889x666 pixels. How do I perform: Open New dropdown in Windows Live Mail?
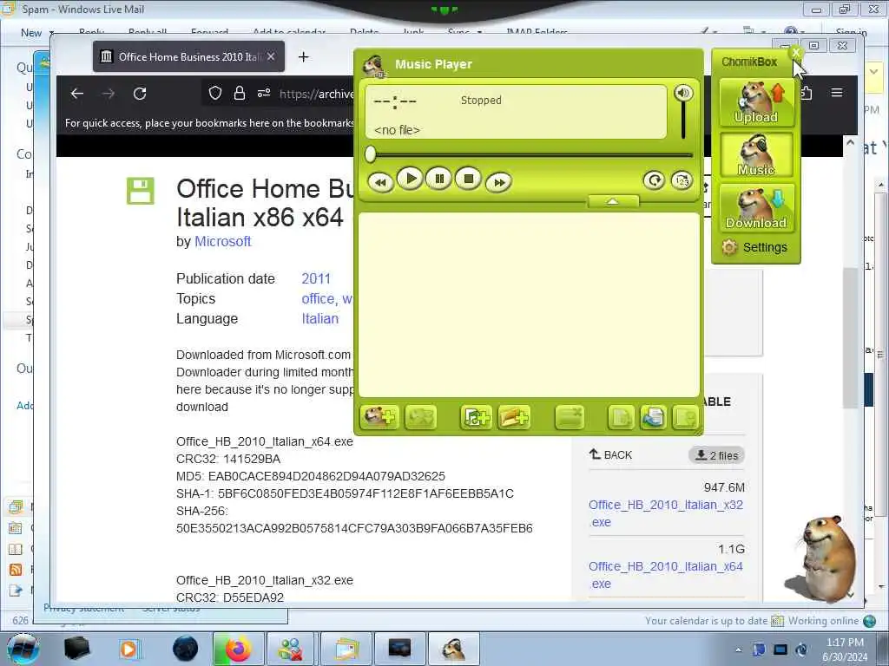pyautogui.click(x=36, y=33)
